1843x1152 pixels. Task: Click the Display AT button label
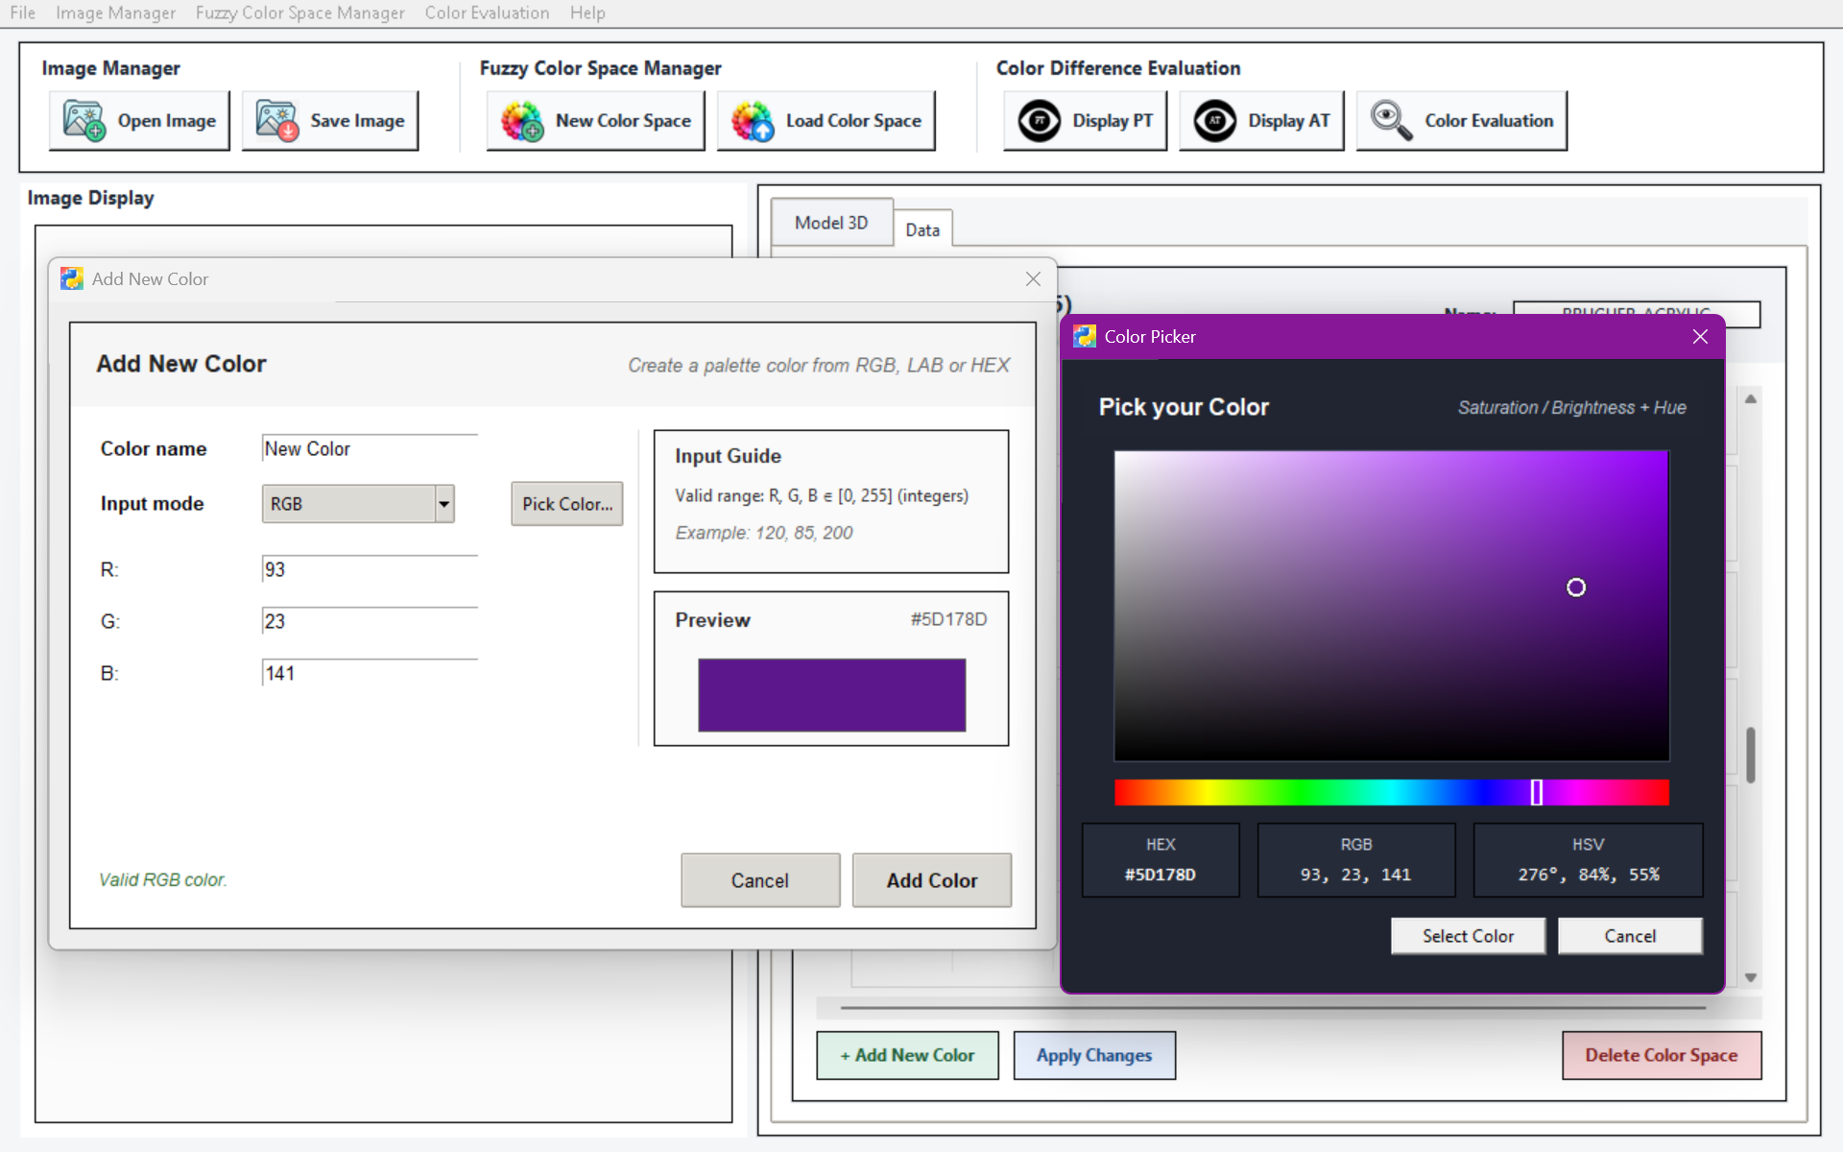tap(1289, 121)
